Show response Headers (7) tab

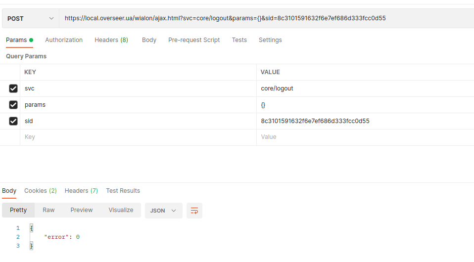pyautogui.click(x=81, y=191)
